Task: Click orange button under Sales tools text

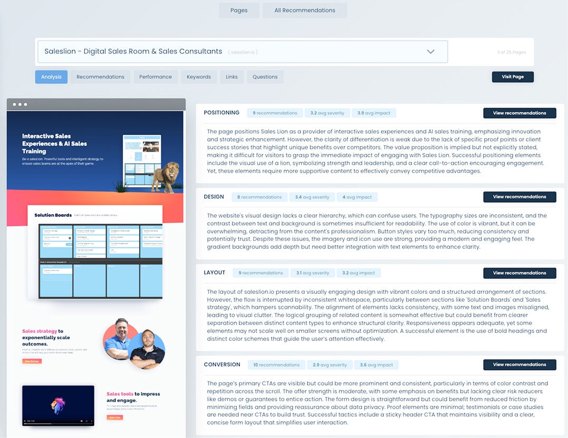Action: click(115, 417)
